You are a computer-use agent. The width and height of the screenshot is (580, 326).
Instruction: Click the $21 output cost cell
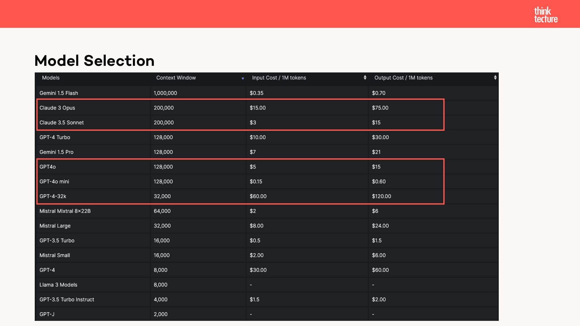coord(376,152)
